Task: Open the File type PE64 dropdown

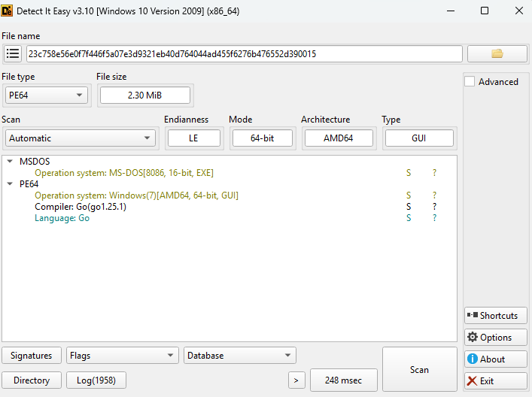Action: 47,95
